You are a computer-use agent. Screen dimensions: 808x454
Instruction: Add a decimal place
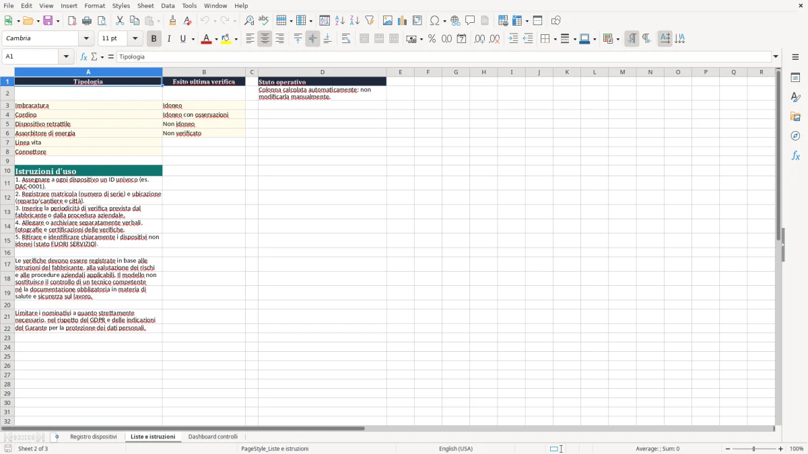point(479,39)
